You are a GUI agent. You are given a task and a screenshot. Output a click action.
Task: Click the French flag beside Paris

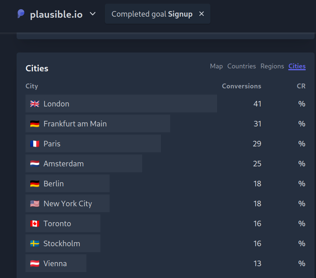[x=34, y=144]
